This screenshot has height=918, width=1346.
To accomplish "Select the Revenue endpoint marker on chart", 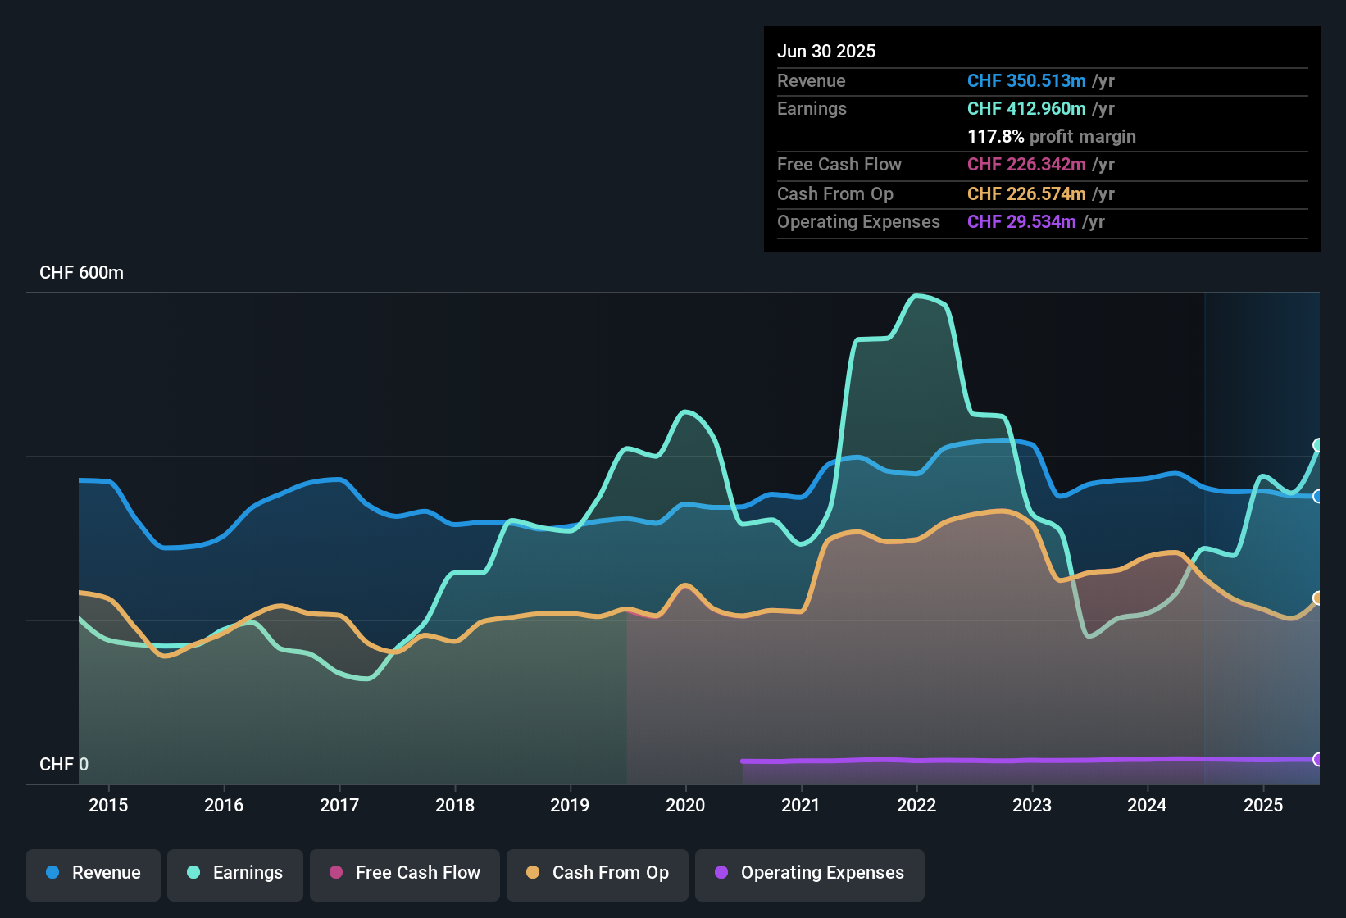I will pos(1318,497).
